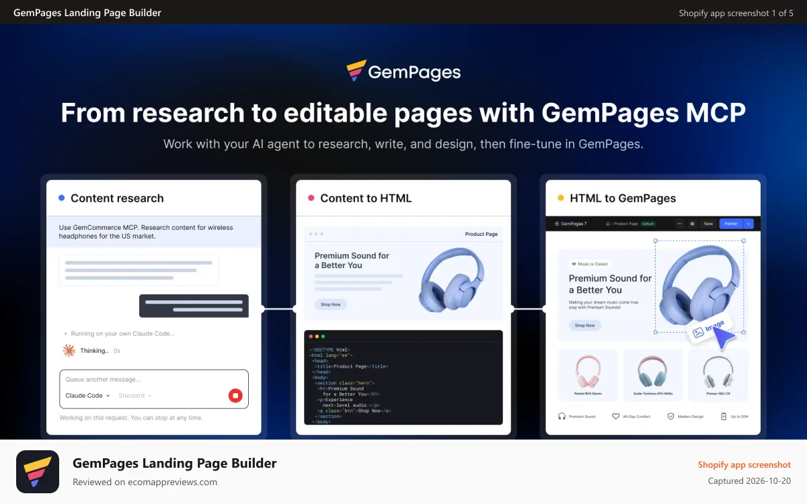Click the selected blue headphones image in editor
807x504 pixels.
click(x=699, y=286)
